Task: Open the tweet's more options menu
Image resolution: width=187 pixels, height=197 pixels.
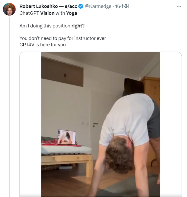Action: (179, 6)
